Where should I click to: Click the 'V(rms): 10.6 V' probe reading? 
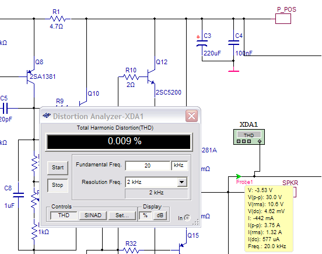[266, 204]
